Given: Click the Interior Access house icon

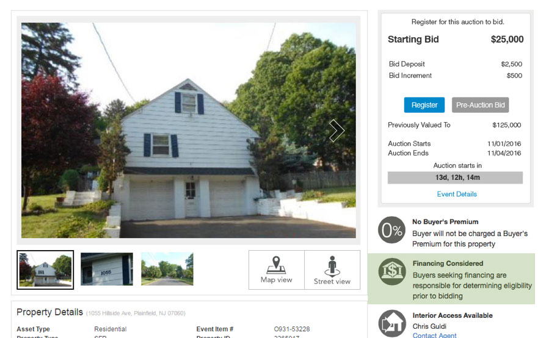Looking at the screenshot, I should tap(392, 323).
